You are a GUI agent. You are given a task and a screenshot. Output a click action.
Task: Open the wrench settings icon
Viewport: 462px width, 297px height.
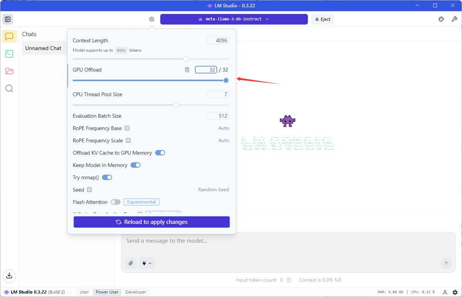(454, 19)
